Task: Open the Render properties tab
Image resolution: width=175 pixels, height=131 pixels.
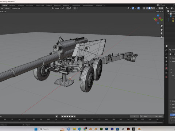Action: point(167,55)
